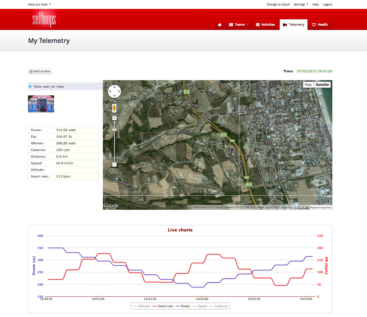367x317 pixels.
Task: Go to the Health tab
Action: (x=320, y=25)
